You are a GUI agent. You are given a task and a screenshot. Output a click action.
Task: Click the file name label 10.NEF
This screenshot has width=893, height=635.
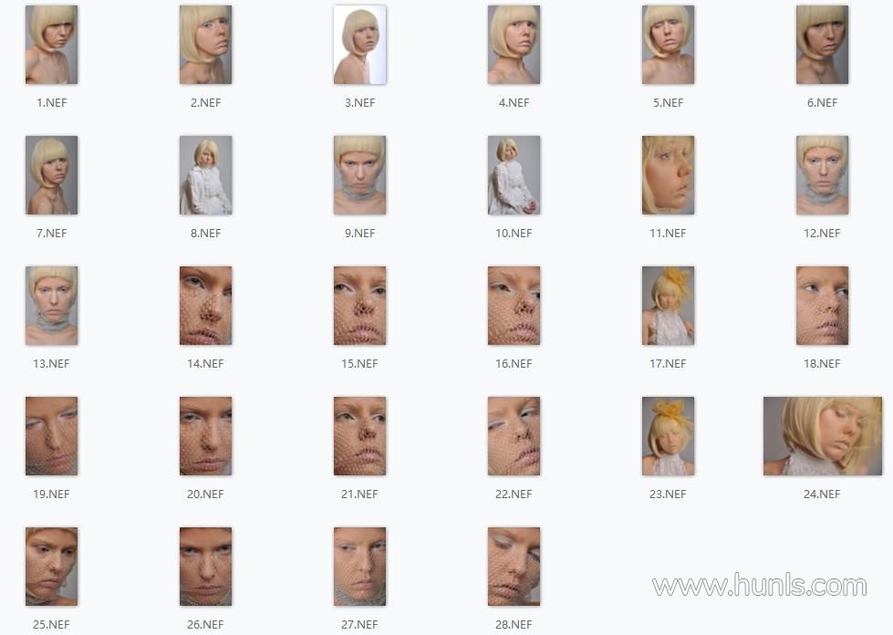[x=514, y=233]
